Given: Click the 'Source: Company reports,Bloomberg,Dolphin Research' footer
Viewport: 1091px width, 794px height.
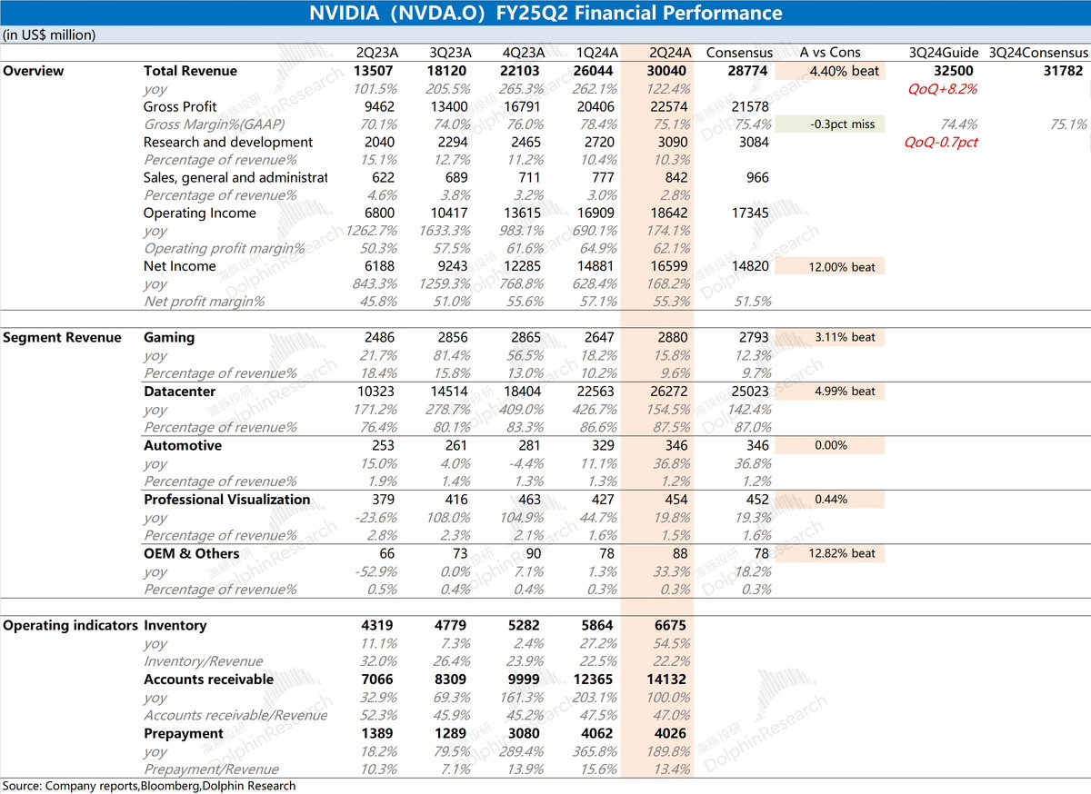Looking at the screenshot, I should [149, 785].
